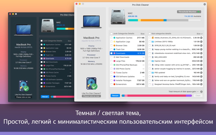216x135 pixels.
Task: Click Please rate us now in light window
Action: tap(91, 96)
